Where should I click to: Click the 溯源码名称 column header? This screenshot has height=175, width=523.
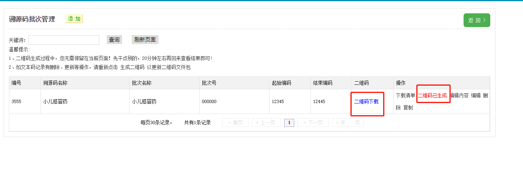[55, 83]
